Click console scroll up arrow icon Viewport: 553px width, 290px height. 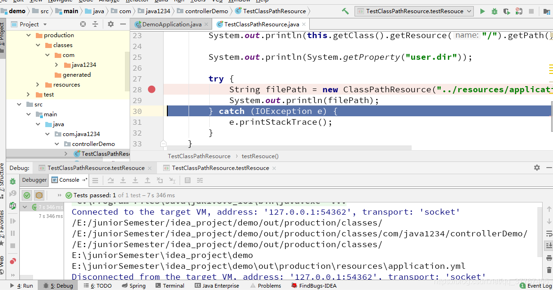[x=549, y=209]
